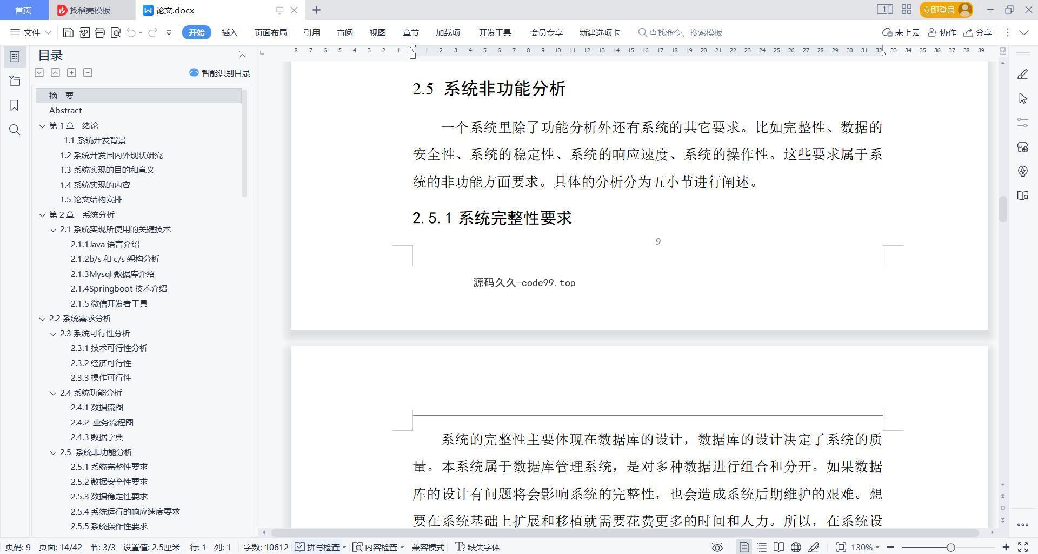This screenshot has height=554, width=1038.
Task: Open the 视图 ribbon tab
Action: [x=377, y=33]
